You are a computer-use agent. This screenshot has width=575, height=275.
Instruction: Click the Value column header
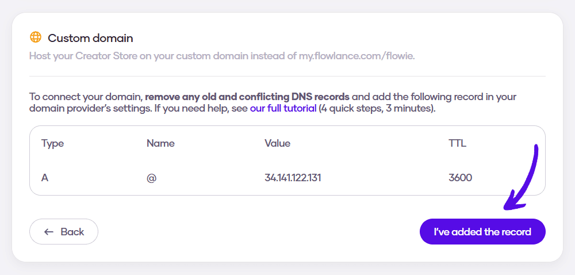point(277,143)
